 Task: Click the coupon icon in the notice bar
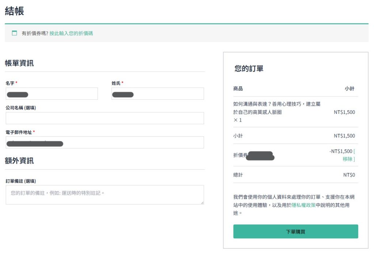[x=15, y=33]
